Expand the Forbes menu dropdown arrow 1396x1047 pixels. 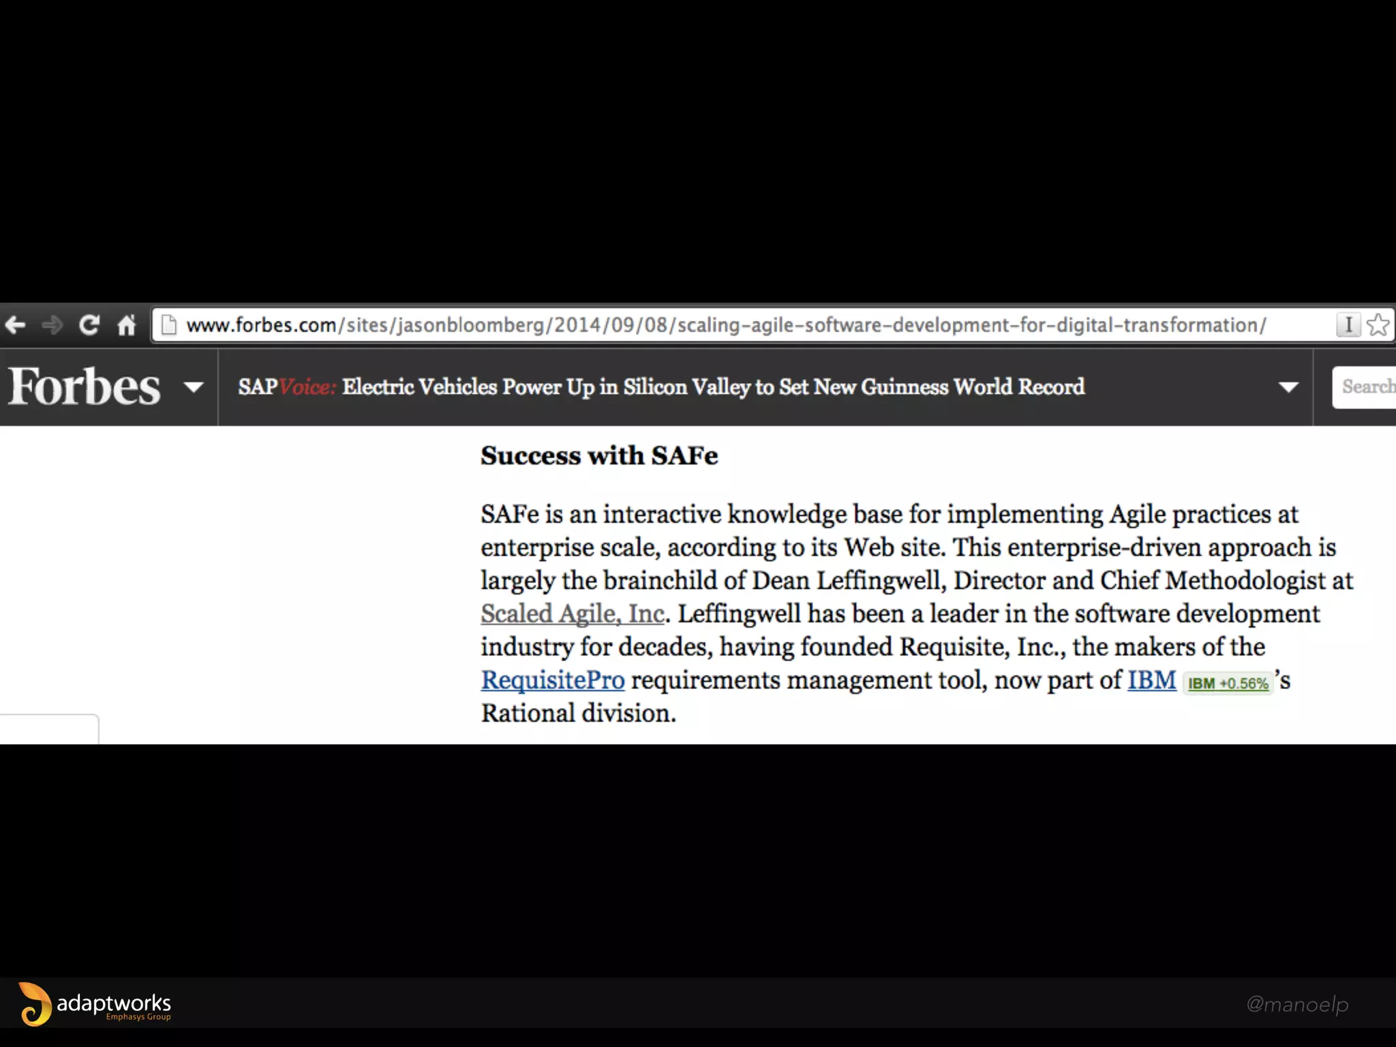point(194,387)
